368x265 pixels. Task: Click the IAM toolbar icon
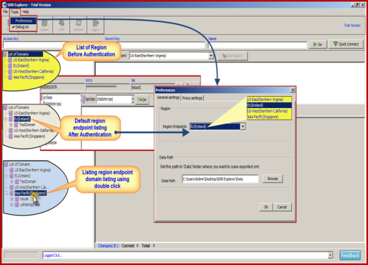[61, 25]
